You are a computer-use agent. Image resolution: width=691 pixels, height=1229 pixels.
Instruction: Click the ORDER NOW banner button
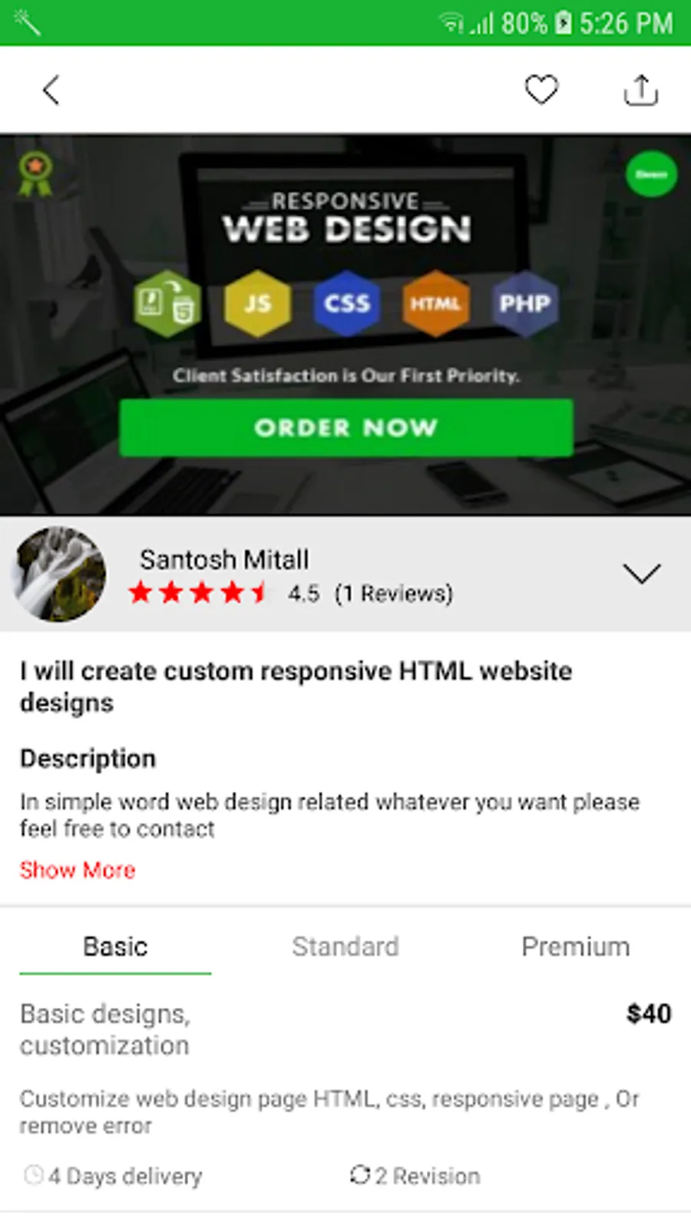point(346,427)
